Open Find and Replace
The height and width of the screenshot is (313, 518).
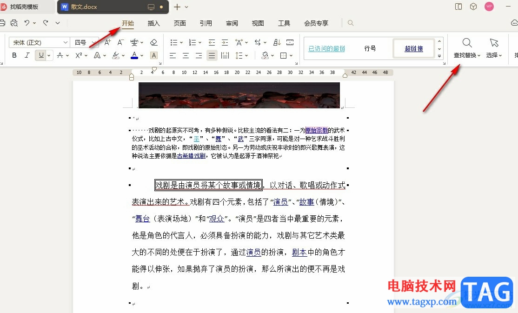467,48
